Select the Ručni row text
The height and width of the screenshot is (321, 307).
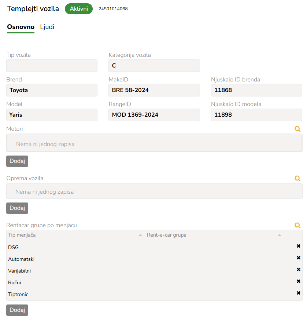[15, 283]
